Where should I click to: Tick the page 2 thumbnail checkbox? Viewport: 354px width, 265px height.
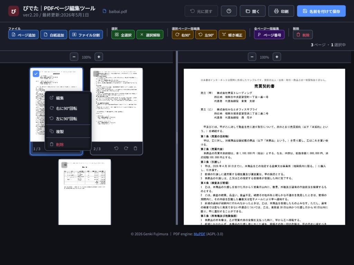point(96,74)
